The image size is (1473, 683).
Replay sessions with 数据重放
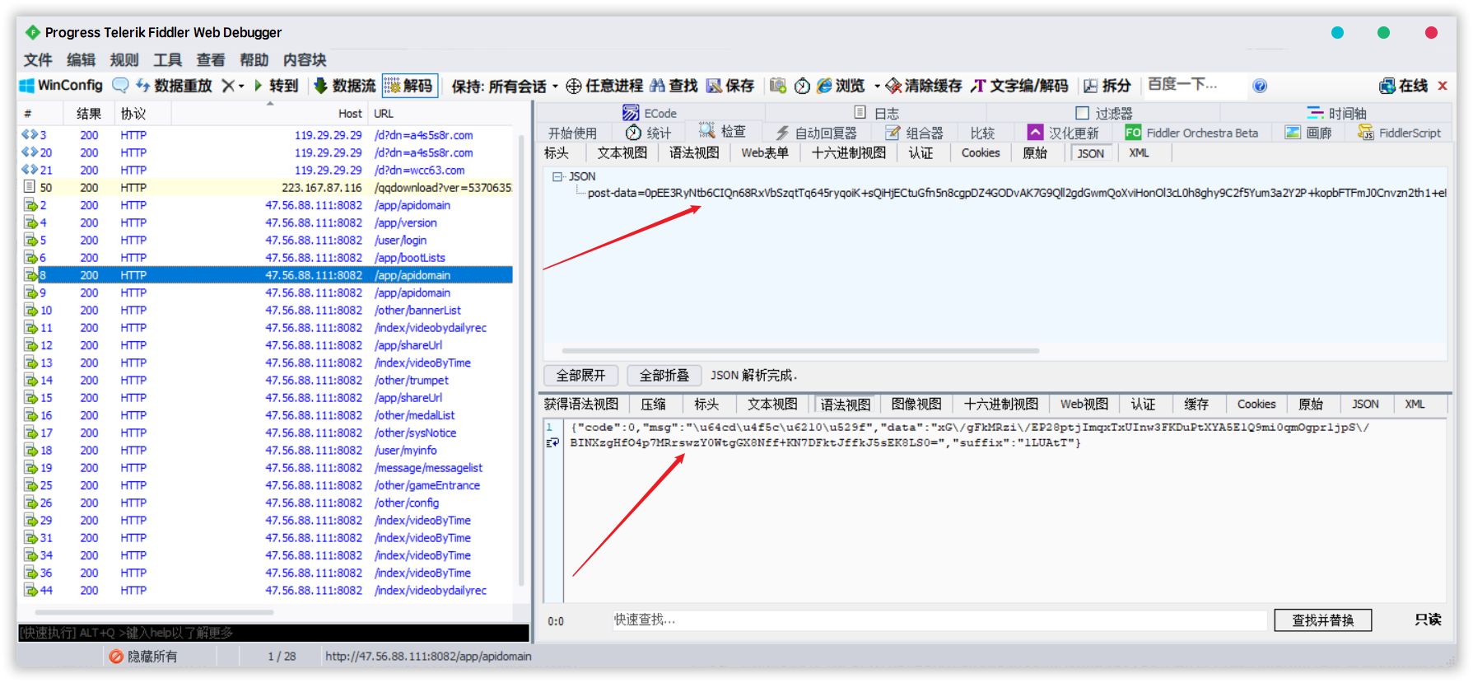click(x=174, y=85)
